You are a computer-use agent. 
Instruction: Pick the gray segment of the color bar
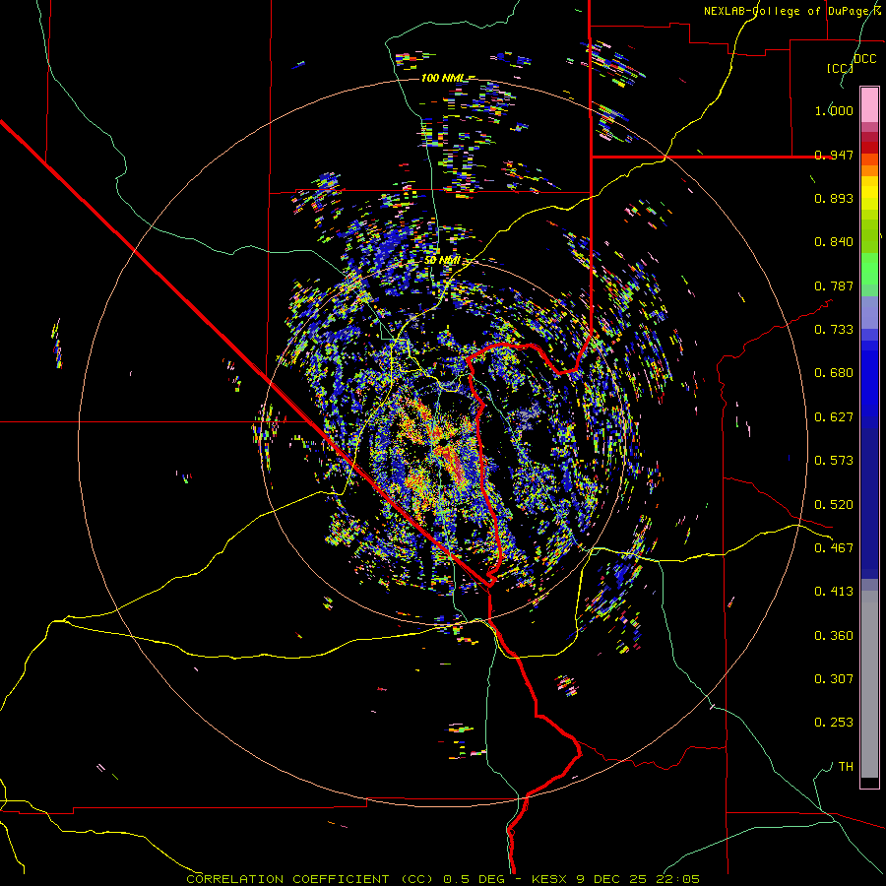tap(869, 684)
